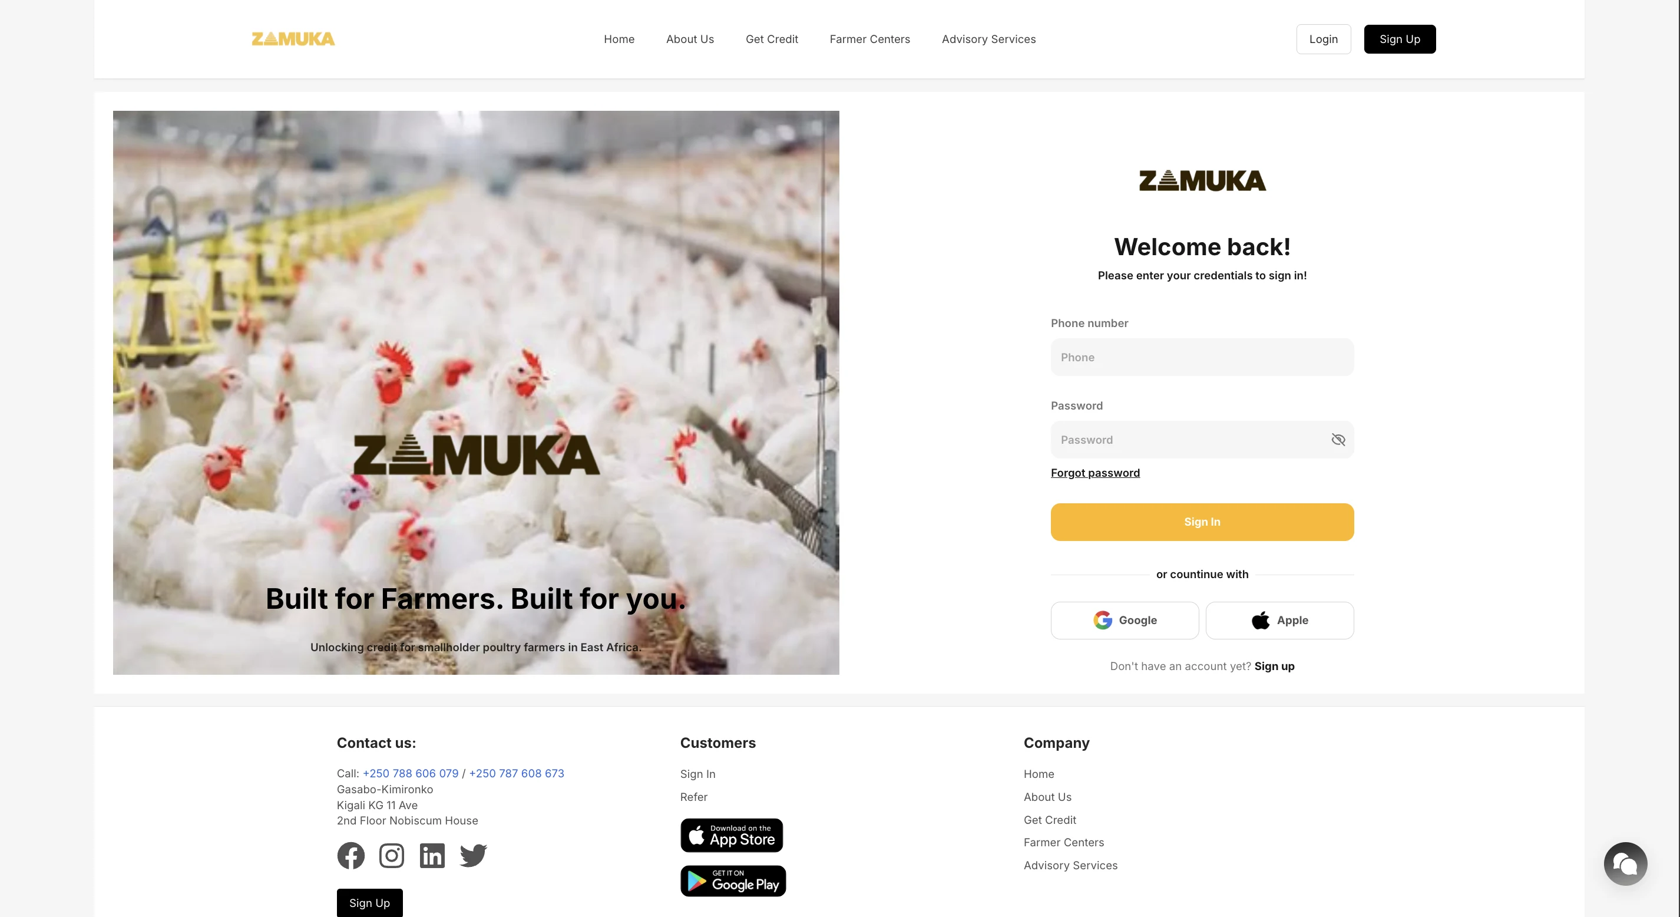
Task: Go to Farmer Centers in top navigation
Action: point(869,39)
